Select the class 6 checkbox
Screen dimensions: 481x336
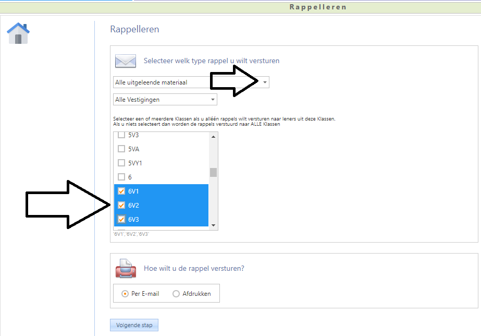click(x=121, y=177)
